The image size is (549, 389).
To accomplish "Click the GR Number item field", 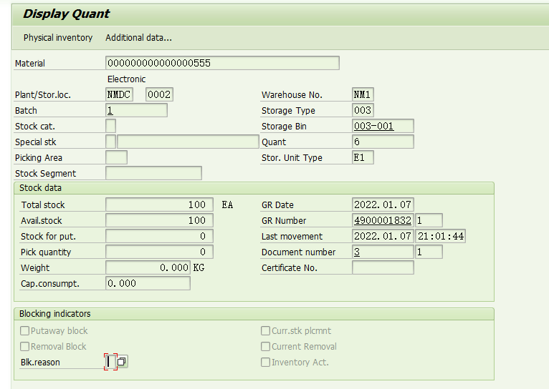I will 429,220.
